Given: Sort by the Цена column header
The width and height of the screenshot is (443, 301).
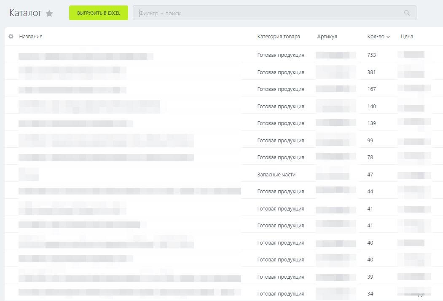Looking at the screenshot, I should point(407,36).
